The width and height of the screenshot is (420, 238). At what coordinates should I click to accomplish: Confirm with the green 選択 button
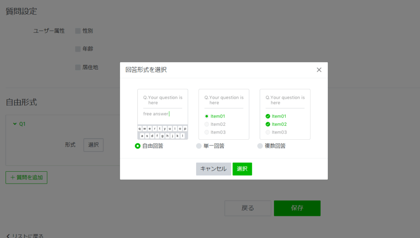coord(242,169)
